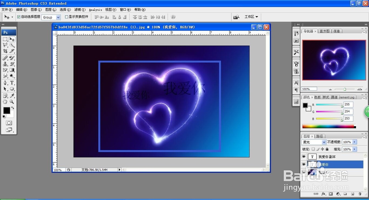Open the status bar info arrow
Viewport: 369px width, 200px height.
click(119, 170)
